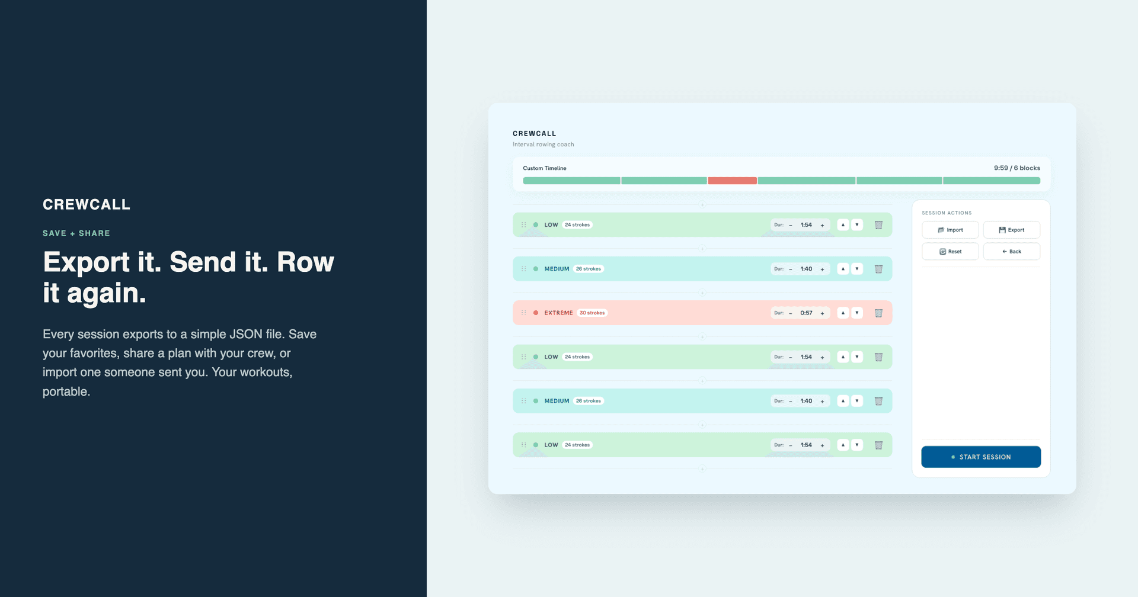This screenshot has height=597, width=1138.
Task: Click the Custom Timeline label
Action: tap(545, 168)
